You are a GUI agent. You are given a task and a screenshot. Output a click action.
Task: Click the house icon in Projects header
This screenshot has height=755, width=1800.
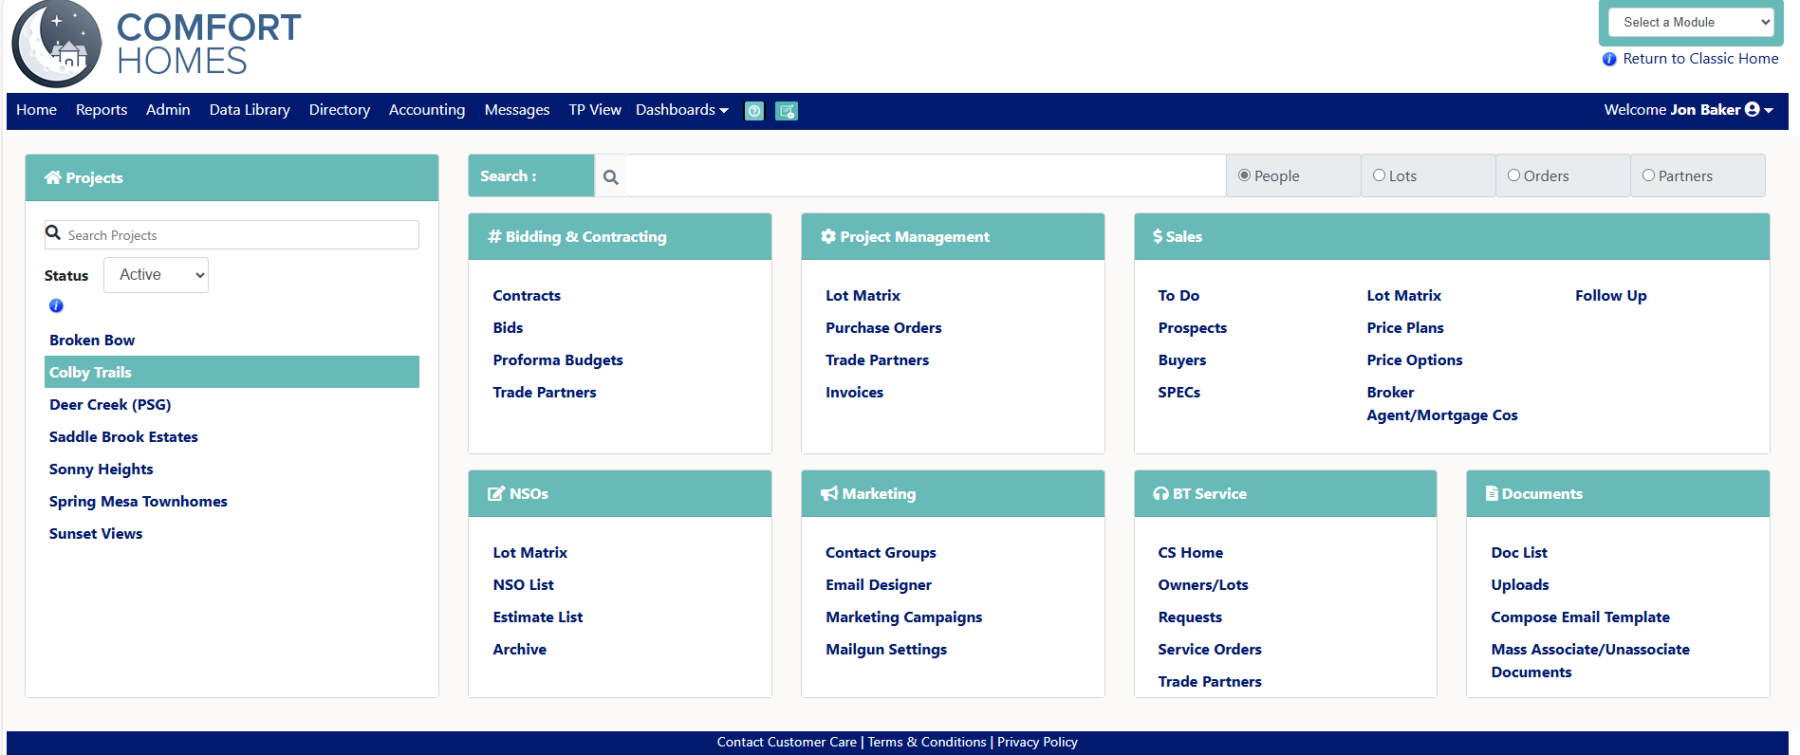tap(53, 177)
